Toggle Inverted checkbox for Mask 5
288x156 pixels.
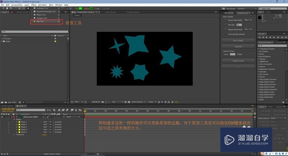click(54, 132)
